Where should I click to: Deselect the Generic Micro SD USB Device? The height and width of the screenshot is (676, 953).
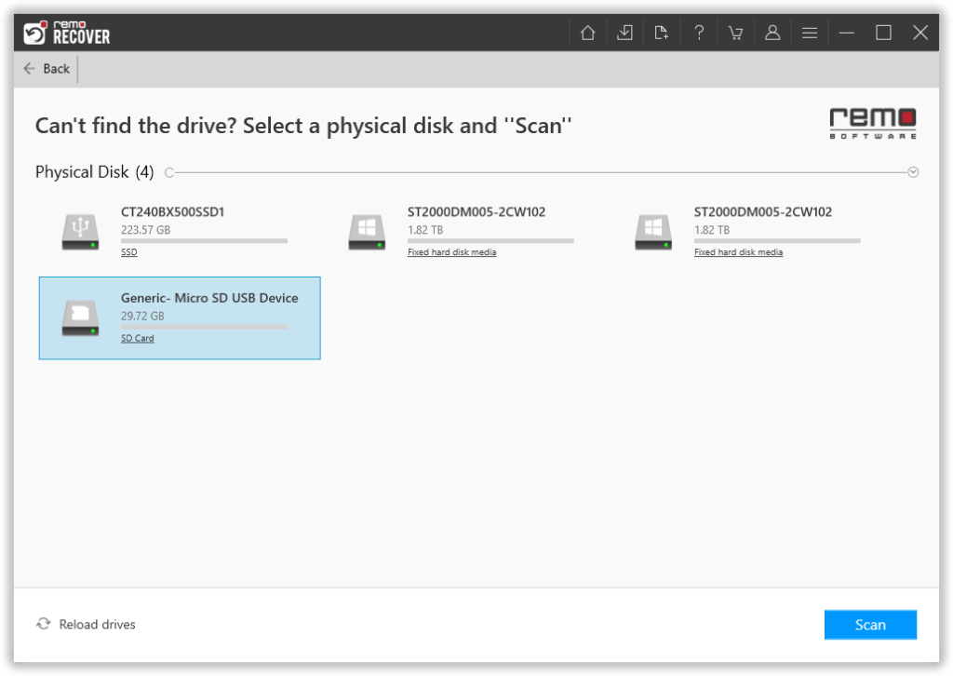pyautogui.click(x=179, y=318)
